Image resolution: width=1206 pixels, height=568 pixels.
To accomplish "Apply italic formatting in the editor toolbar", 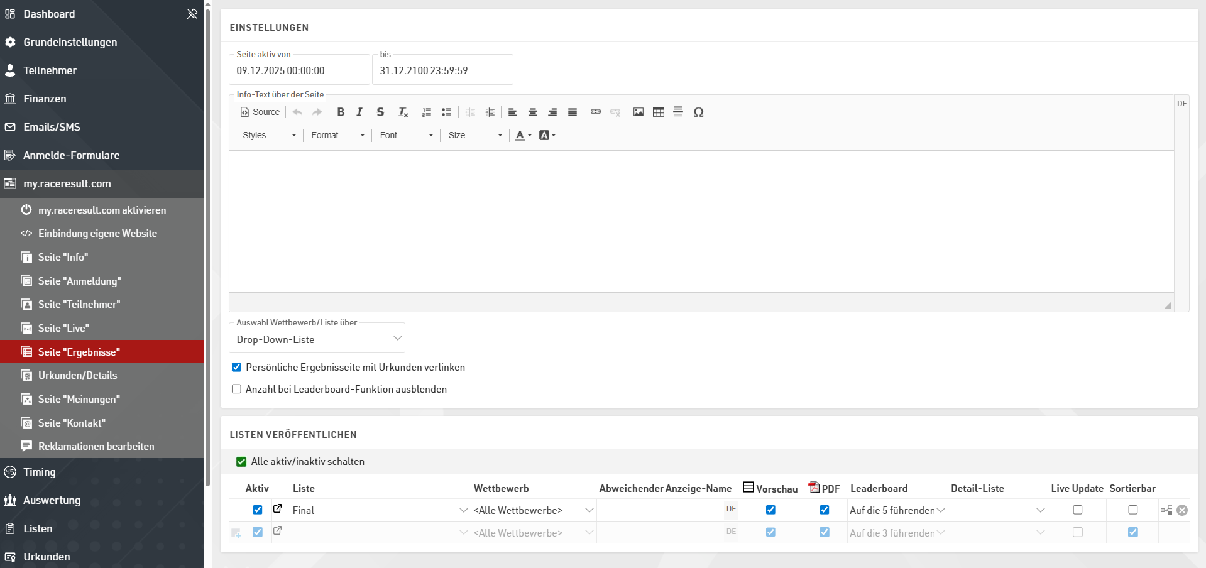I will click(x=359, y=112).
